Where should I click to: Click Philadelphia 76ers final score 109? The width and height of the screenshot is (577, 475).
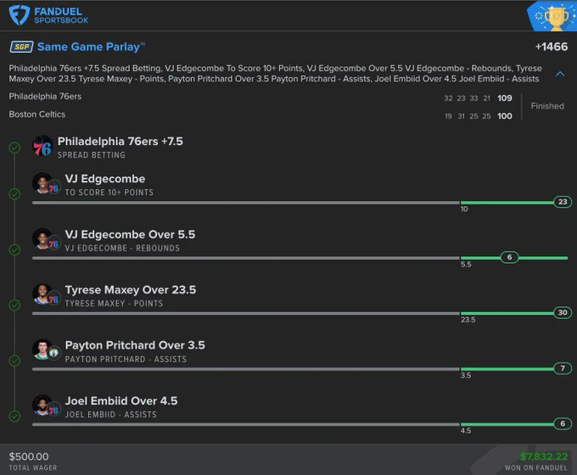click(505, 98)
